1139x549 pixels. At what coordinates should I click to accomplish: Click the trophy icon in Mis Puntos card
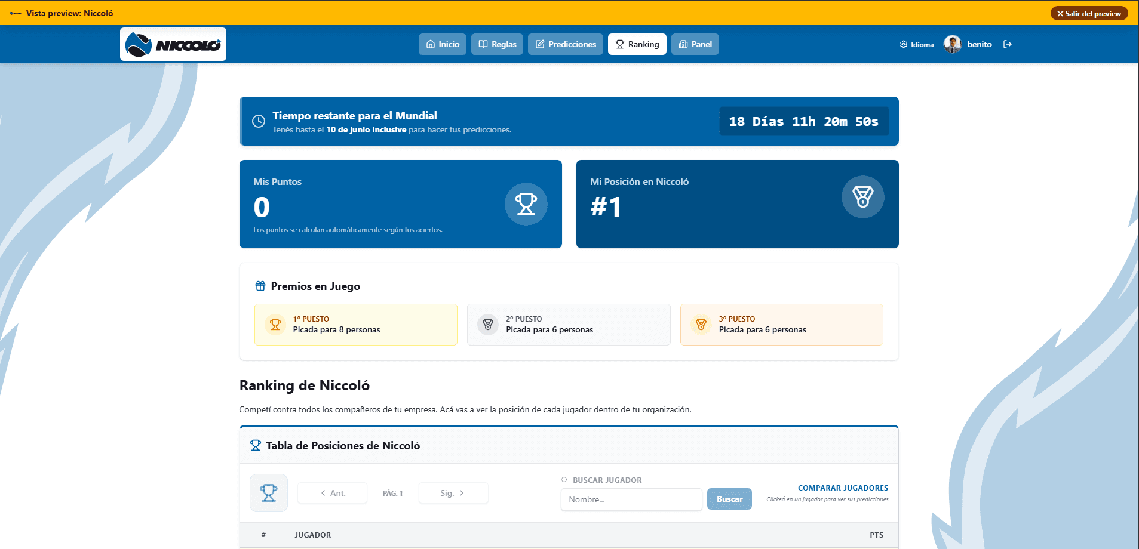526,204
